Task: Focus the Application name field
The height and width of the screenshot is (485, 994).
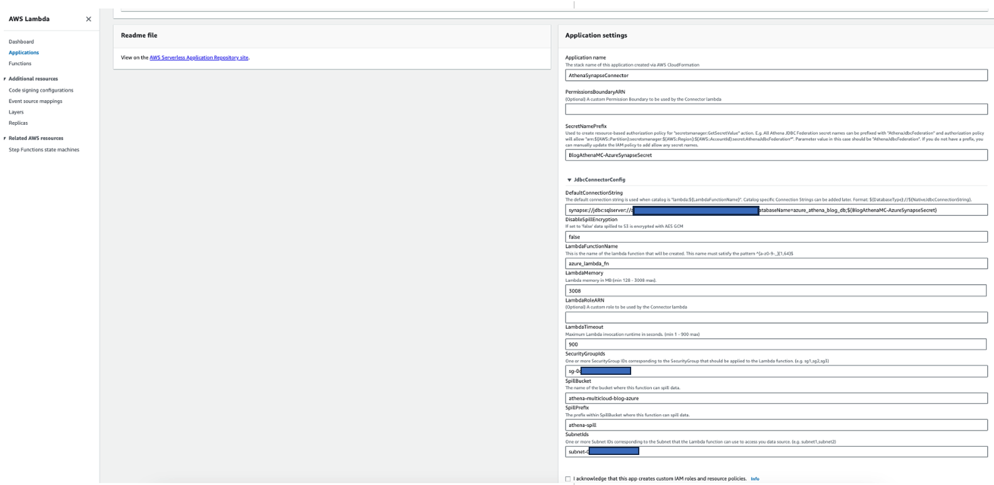Action: (x=776, y=75)
